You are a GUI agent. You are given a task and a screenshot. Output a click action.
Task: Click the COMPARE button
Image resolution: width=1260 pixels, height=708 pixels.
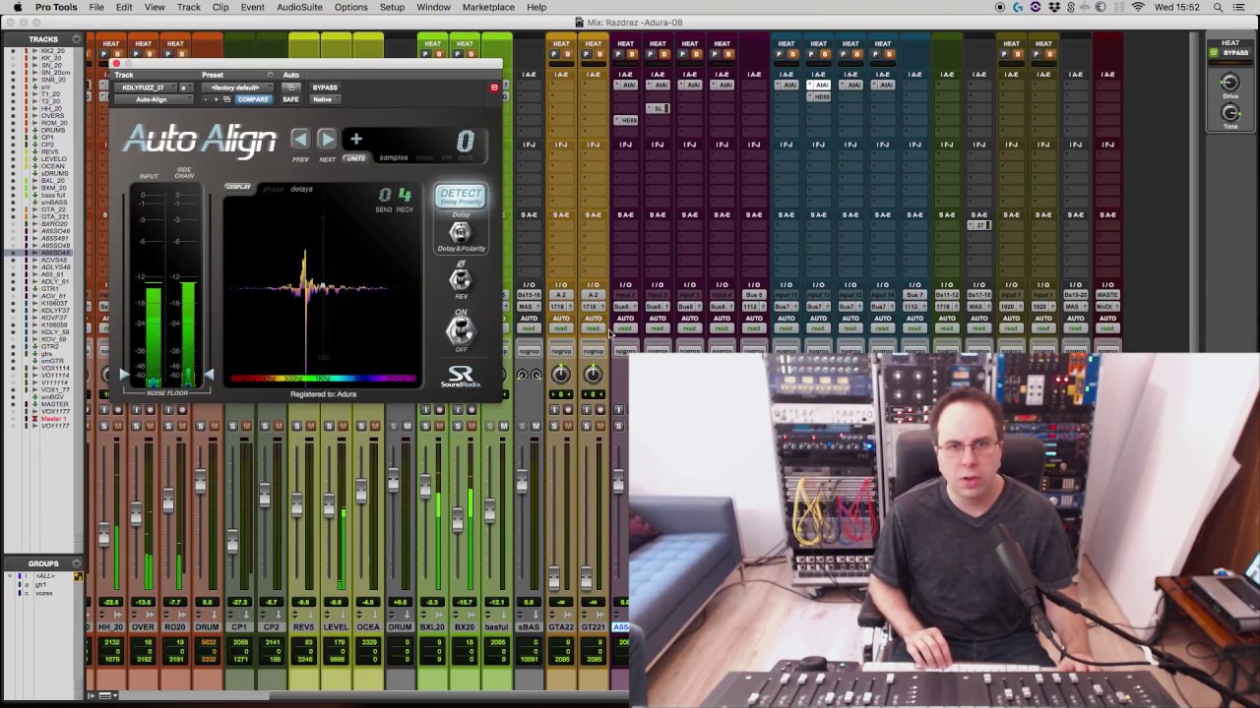coord(253,99)
